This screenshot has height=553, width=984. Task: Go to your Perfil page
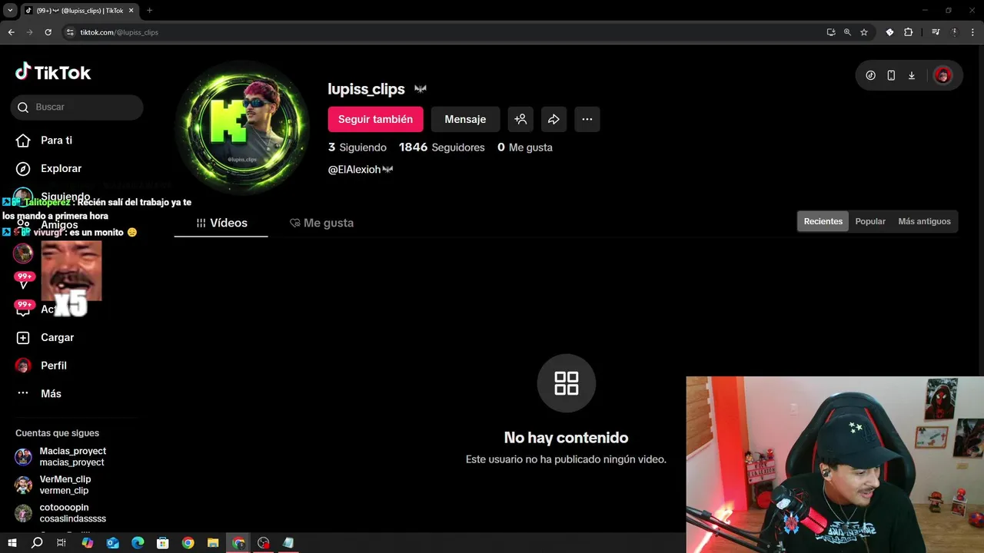(x=42, y=366)
